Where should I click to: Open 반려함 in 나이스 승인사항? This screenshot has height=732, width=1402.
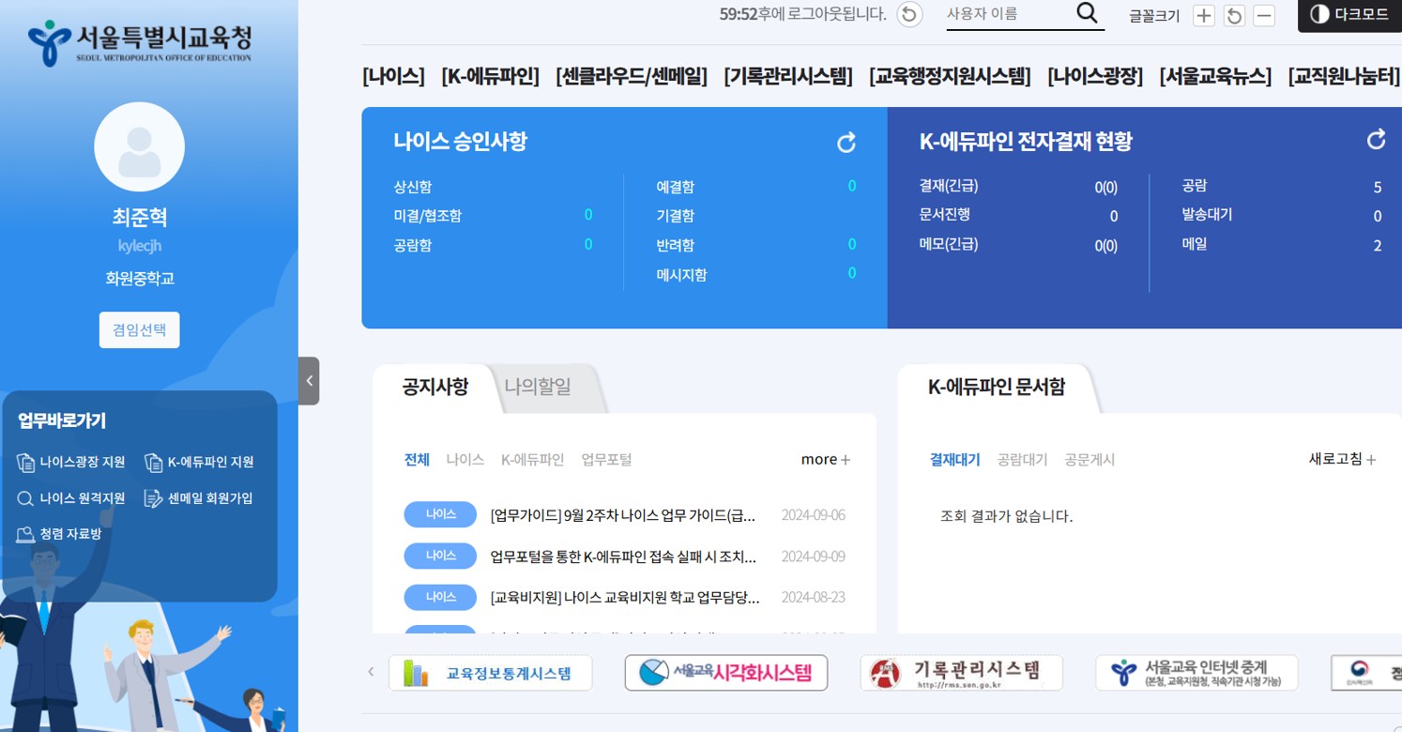coord(676,245)
